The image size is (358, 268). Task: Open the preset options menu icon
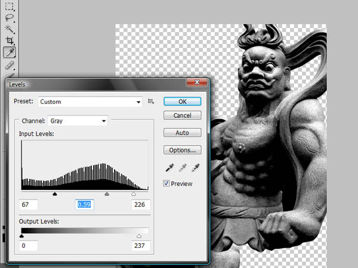click(151, 101)
